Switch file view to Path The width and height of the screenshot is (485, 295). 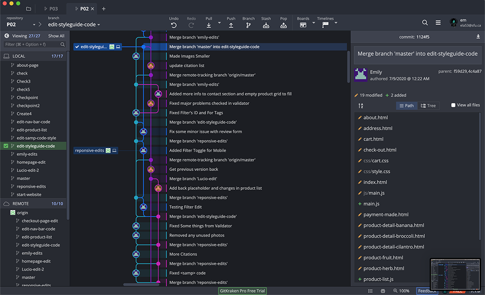406,106
